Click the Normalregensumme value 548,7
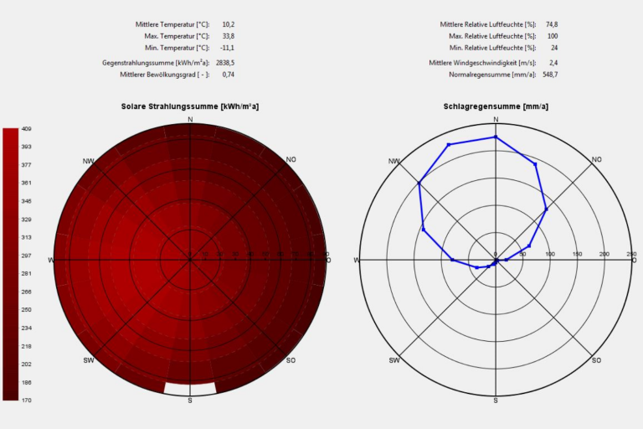643x429 pixels. (550, 75)
